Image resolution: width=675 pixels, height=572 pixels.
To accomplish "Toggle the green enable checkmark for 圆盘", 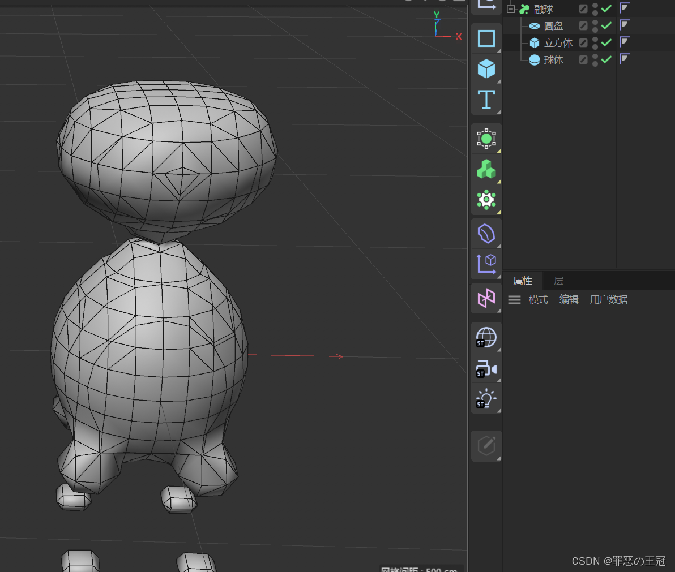I will (x=606, y=26).
